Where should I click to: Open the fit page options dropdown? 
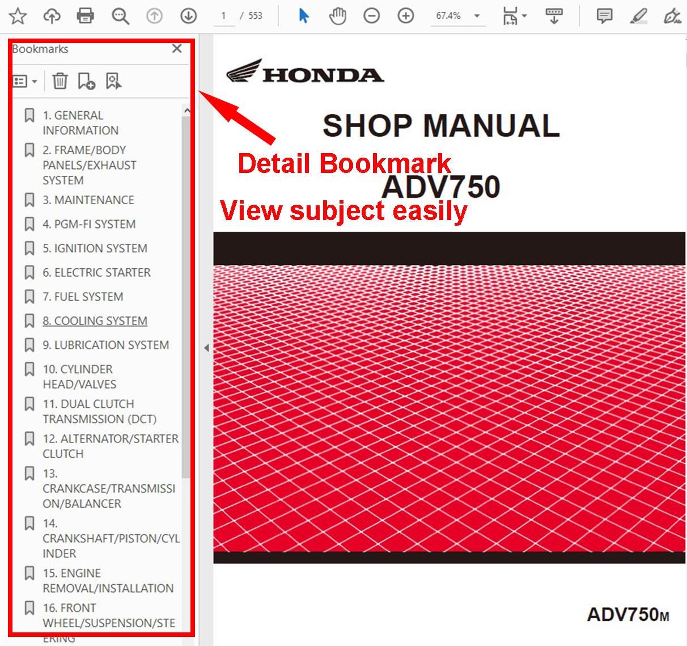point(514,16)
